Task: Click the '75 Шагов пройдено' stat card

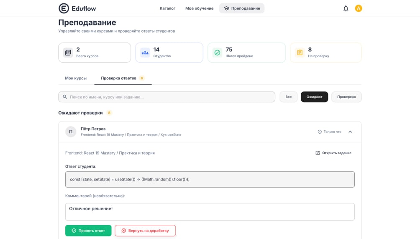Action: click(x=246, y=53)
